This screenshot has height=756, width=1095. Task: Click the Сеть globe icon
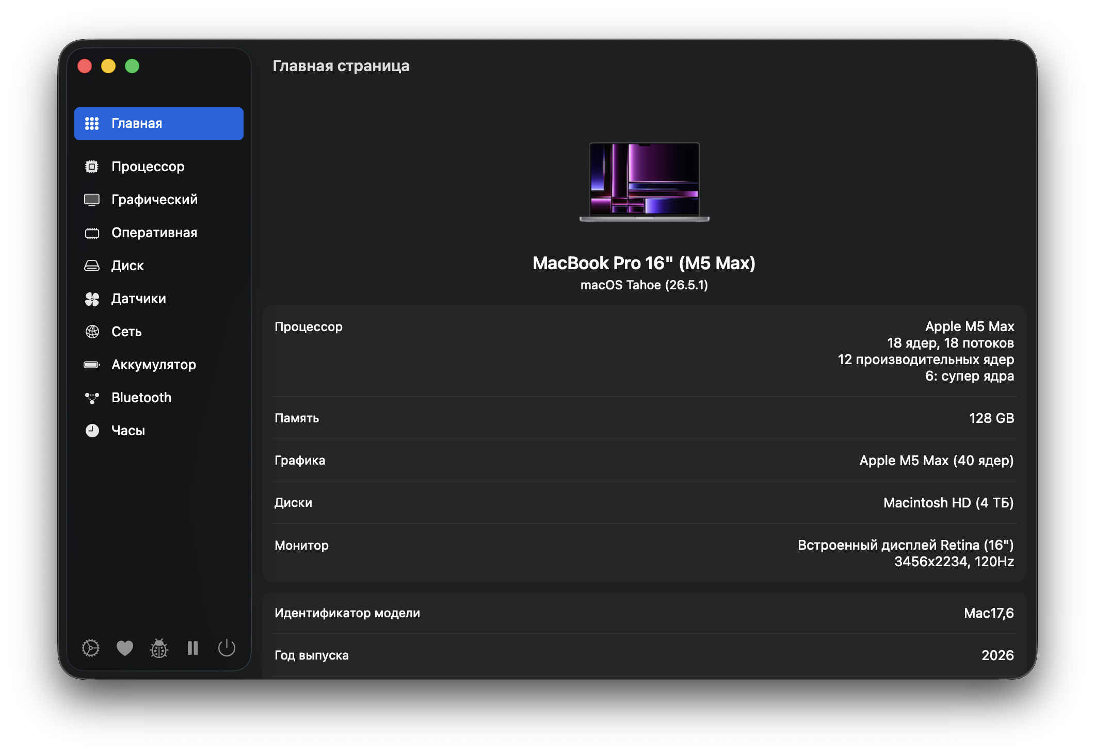tap(92, 332)
